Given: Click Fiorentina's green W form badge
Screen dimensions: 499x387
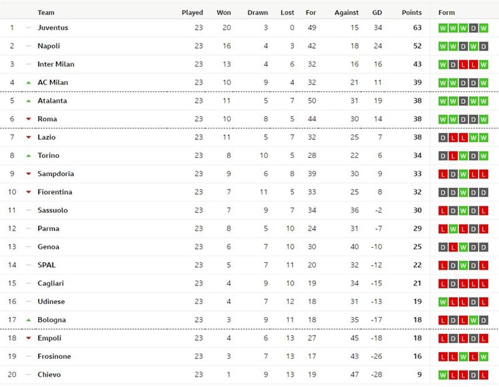Looking at the screenshot, I should [x=463, y=193].
